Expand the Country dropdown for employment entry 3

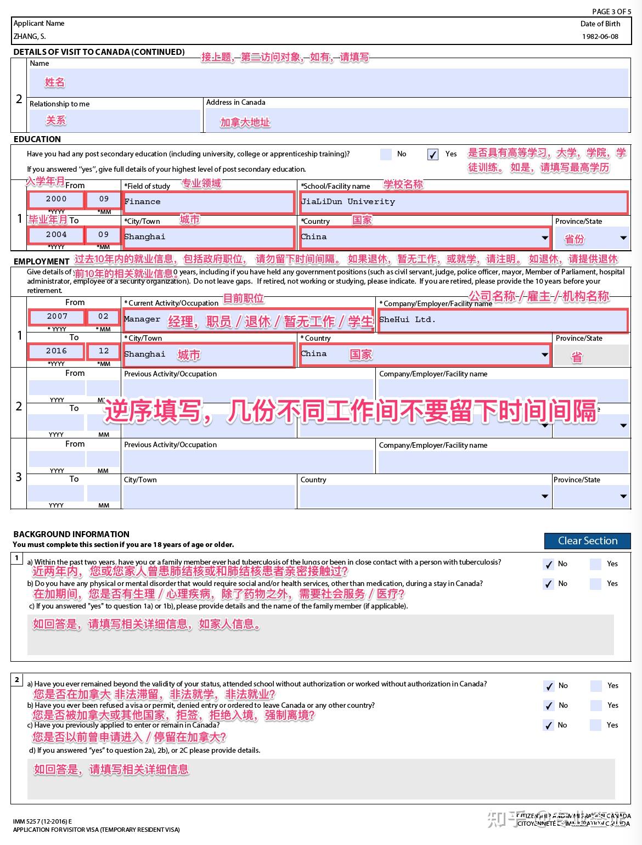coord(543,497)
